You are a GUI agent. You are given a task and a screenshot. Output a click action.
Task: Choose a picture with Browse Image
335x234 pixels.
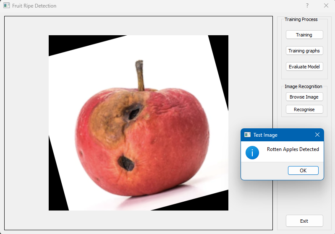pyautogui.click(x=304, y=97)
